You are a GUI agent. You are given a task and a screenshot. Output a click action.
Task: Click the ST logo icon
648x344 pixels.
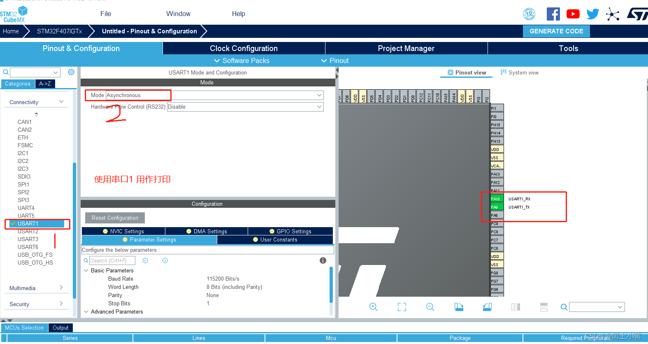pyautogui.click(x=637, y=14)
